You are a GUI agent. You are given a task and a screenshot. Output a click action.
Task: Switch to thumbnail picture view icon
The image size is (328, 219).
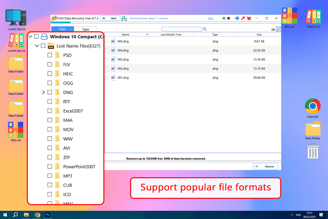click(x=273, y=29)
